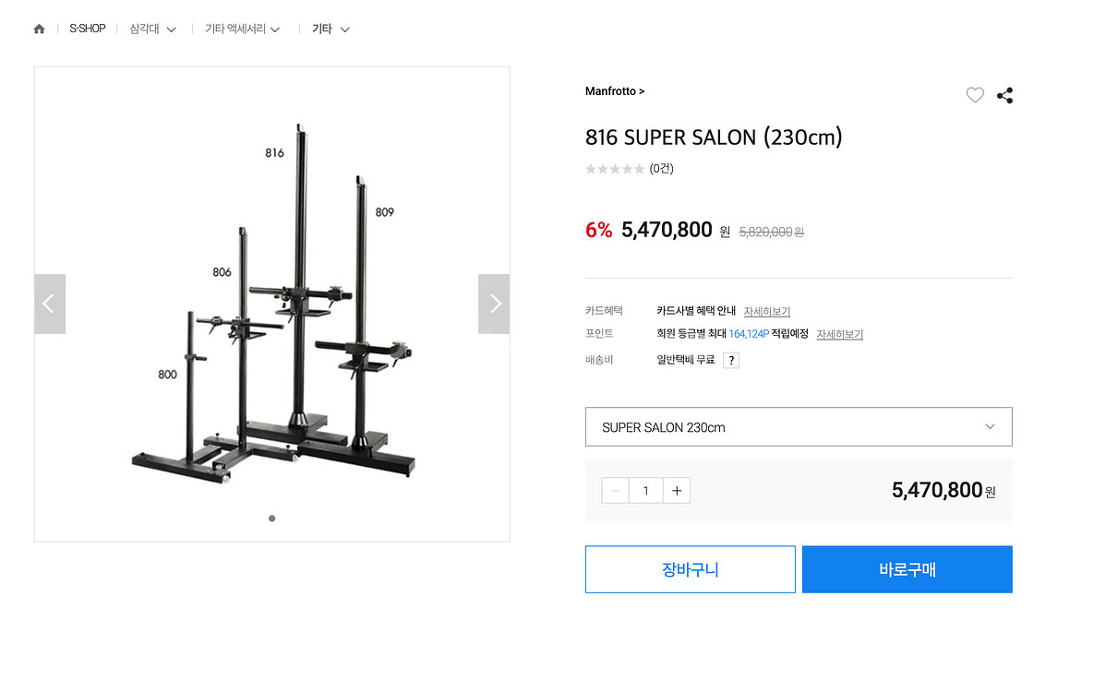
Task: Add product to wishlist with heart icon
Action: click(x=975, y=95)
